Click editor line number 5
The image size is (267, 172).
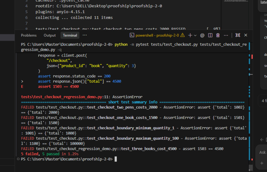27,12
